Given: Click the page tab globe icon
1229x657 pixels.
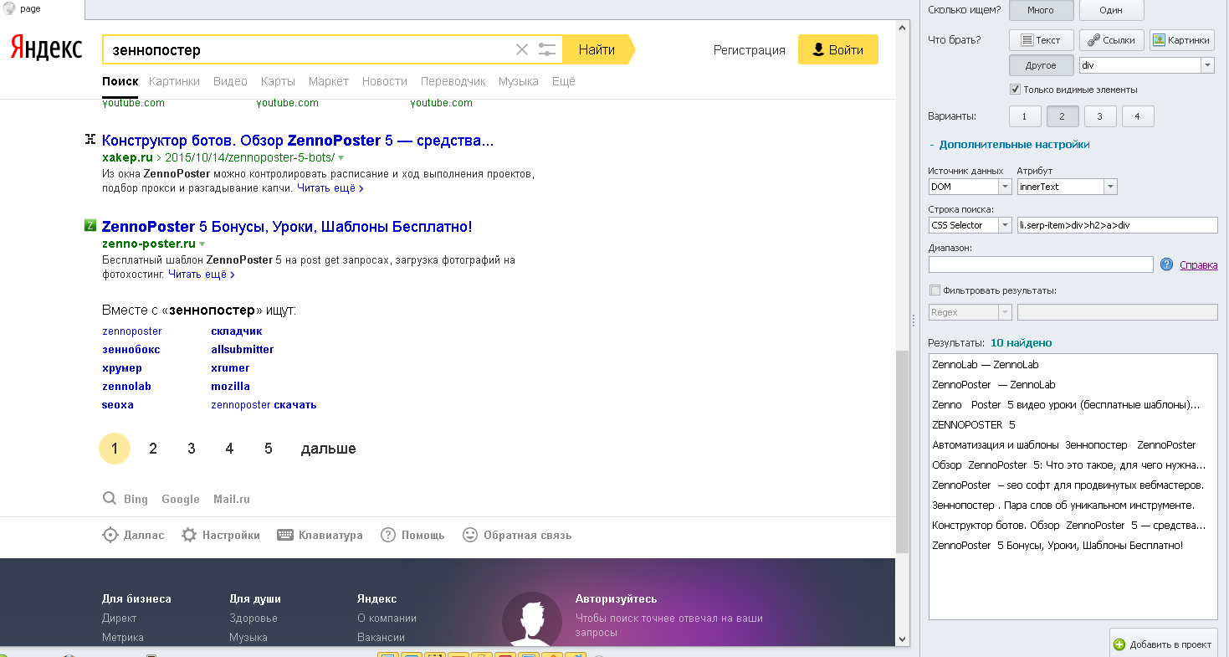Looking at the screenshot, I should pos(9,8).
